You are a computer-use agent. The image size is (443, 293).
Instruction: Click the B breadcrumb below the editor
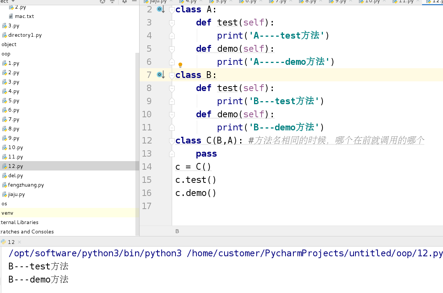click(177, 231)
